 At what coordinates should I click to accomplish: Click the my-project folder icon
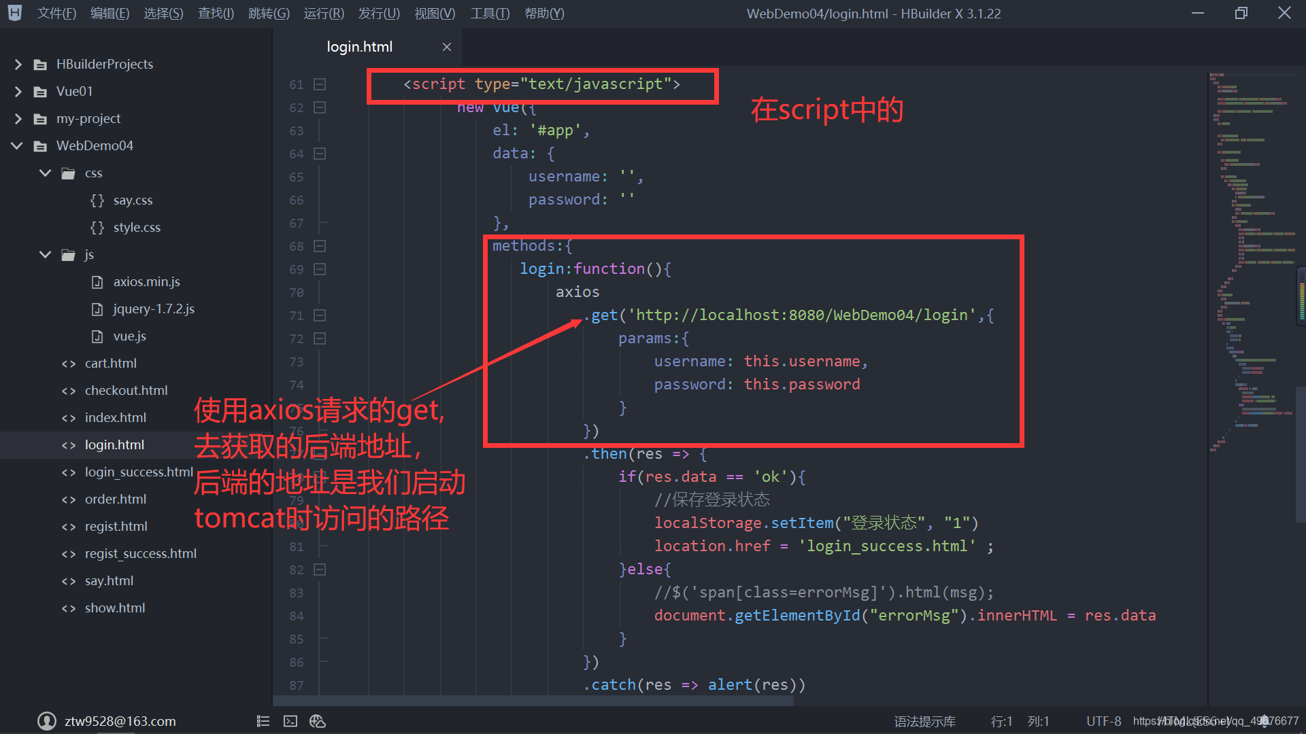[x=41, y=119]
